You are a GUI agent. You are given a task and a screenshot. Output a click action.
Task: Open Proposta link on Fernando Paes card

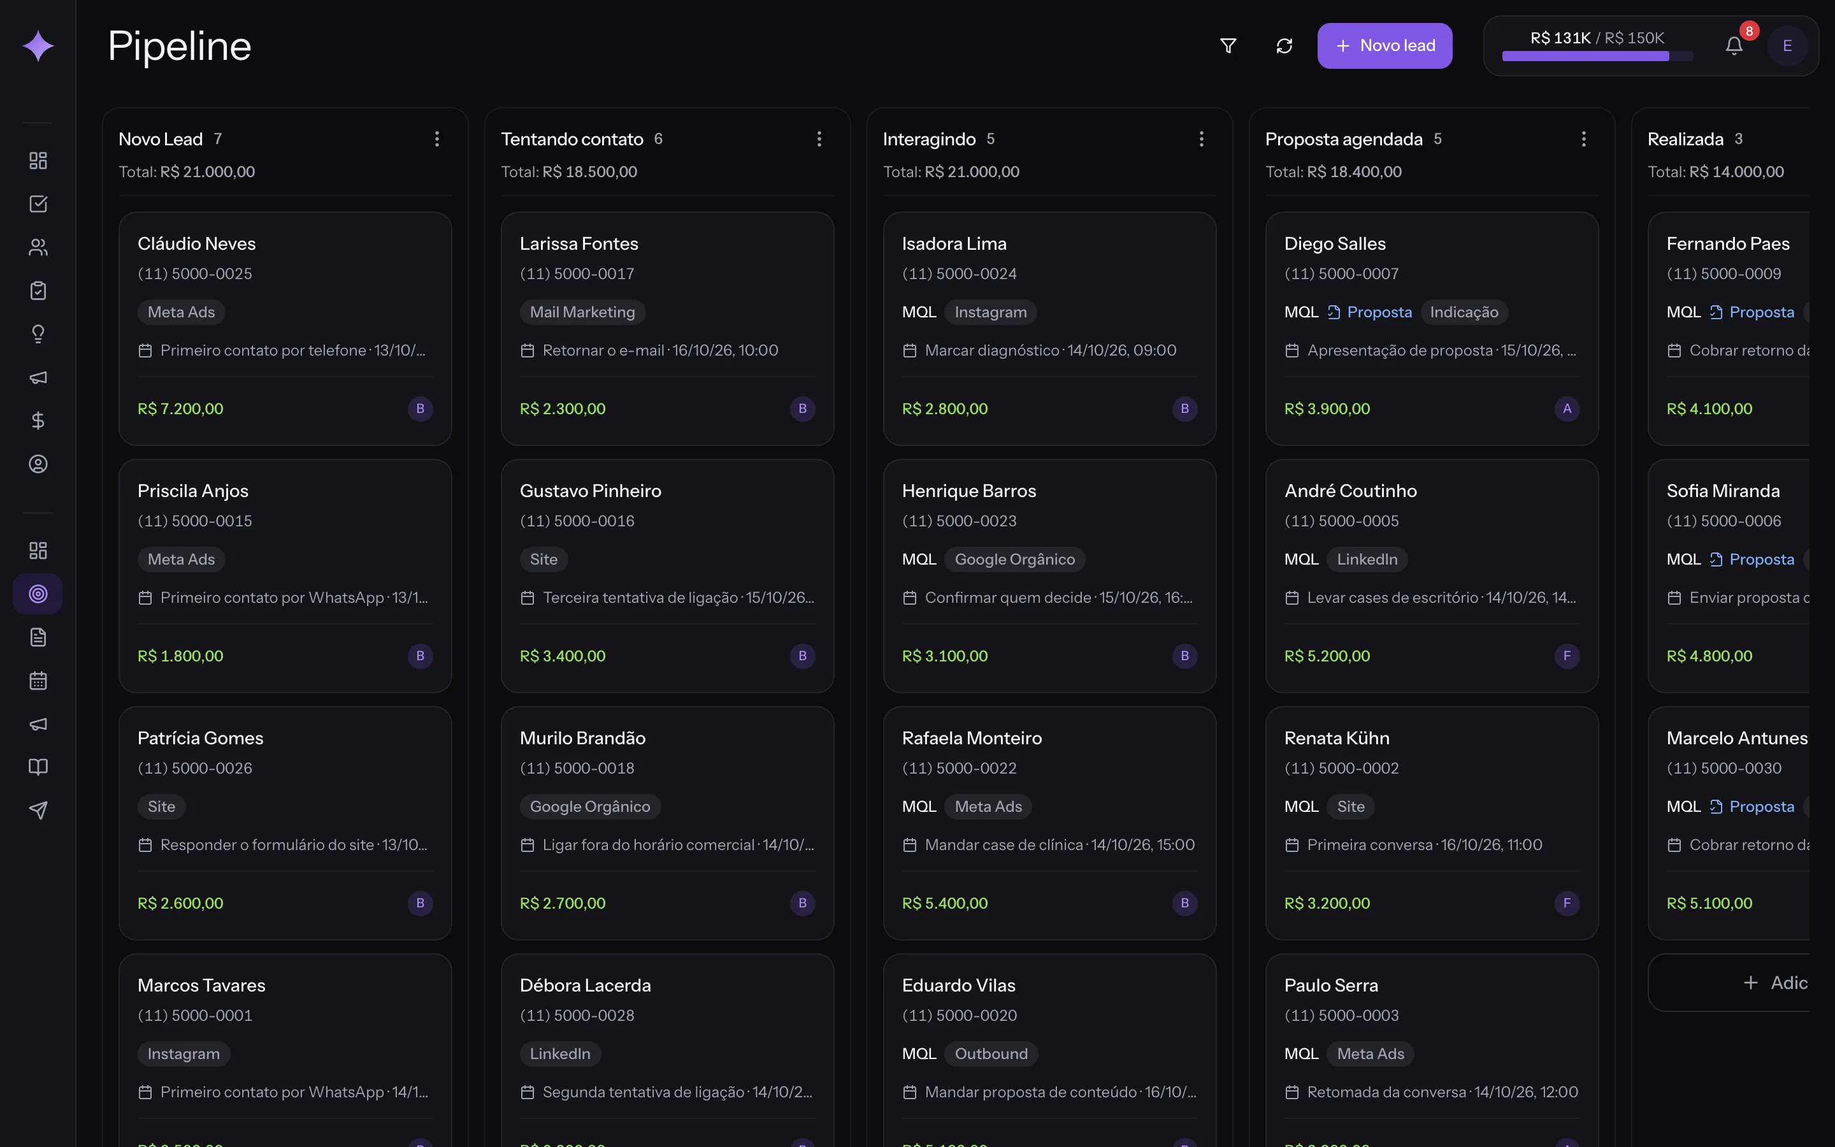(1752, 312)
